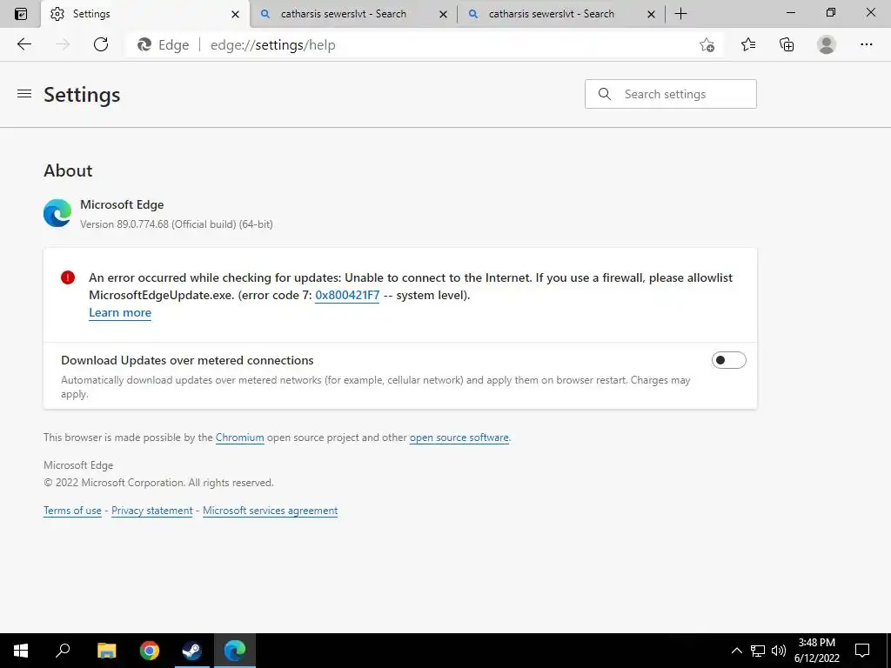The height and width of the screenshot is (668, 891).
Task: Toggle Download Updates over metered connections
Action: tap(728, 360)
